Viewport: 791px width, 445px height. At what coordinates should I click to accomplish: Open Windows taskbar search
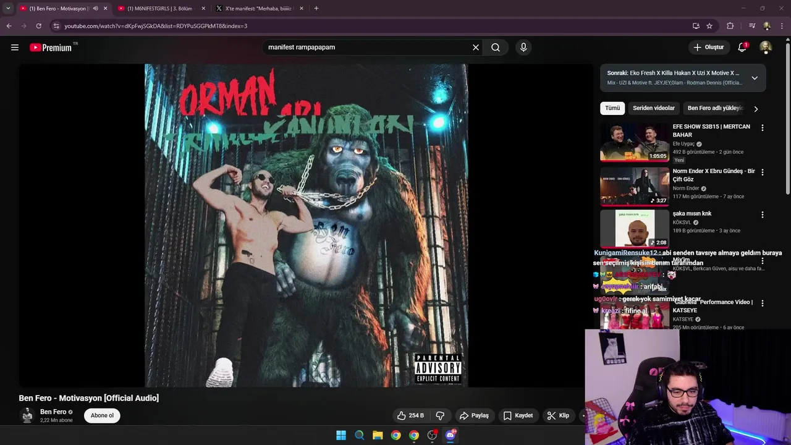point(359,435)
